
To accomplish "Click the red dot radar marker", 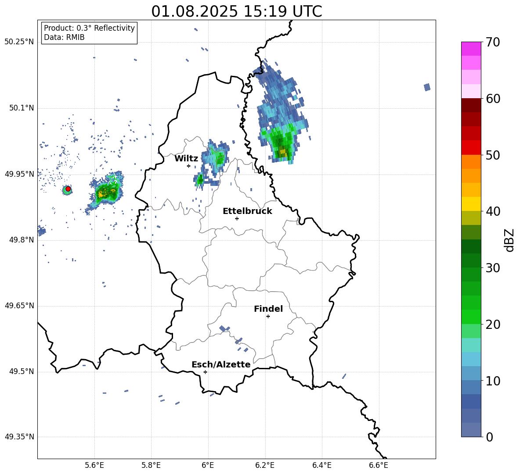I will 68,189.
